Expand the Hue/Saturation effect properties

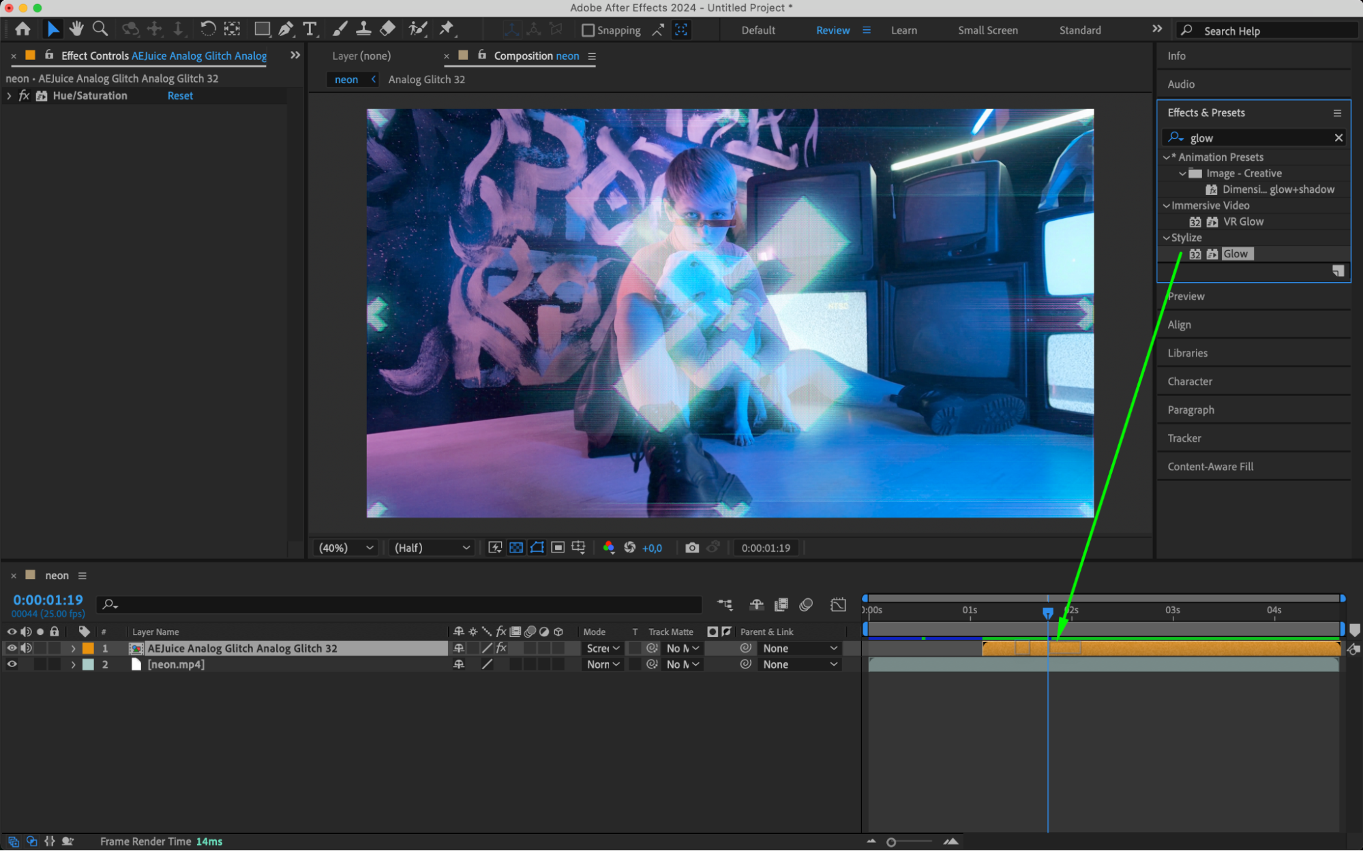9,96
